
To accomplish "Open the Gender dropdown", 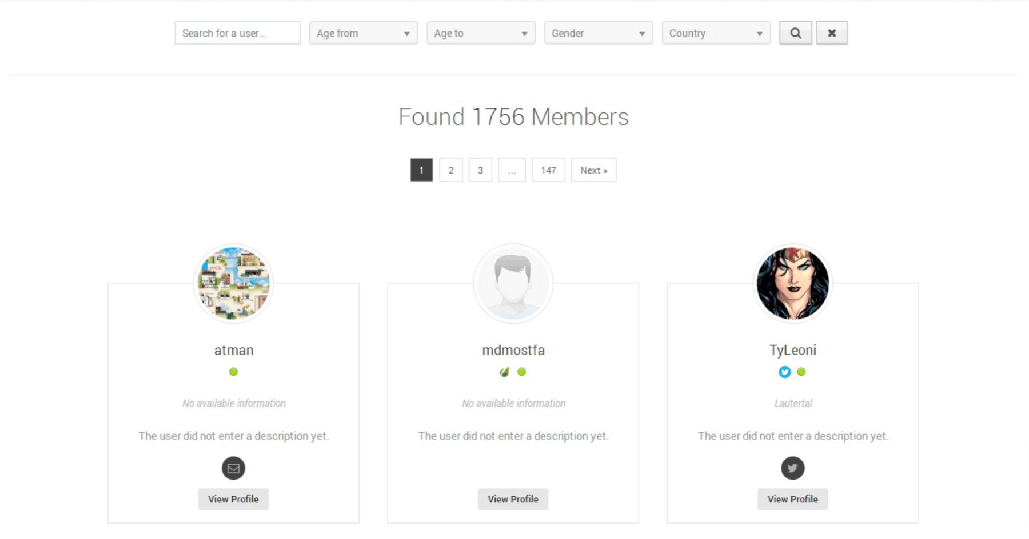I will pyautogui.click(x=598, y=33).
